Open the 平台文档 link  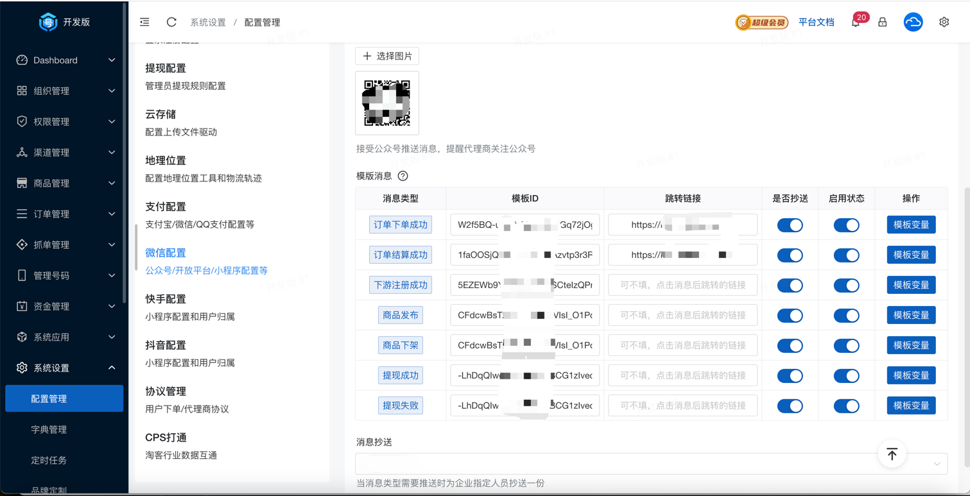coord(816,22)
